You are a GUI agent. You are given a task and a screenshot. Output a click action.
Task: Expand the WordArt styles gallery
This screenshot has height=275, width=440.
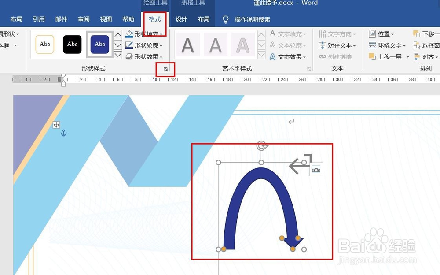coord(261,55)
